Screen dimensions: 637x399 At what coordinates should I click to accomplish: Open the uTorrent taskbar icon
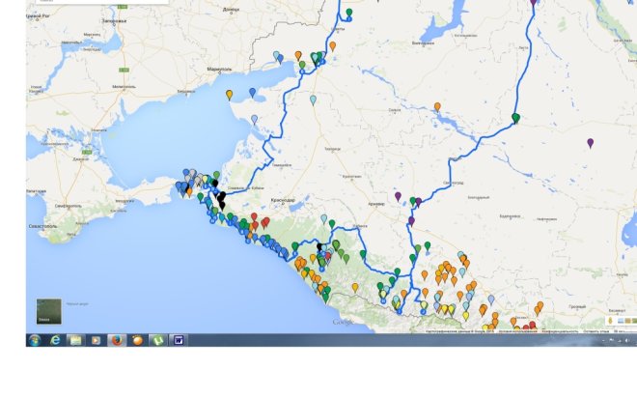(x=157, y=340)
